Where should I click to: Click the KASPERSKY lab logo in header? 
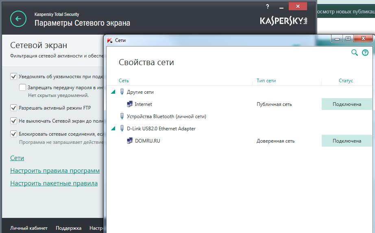tap(283, 21)
